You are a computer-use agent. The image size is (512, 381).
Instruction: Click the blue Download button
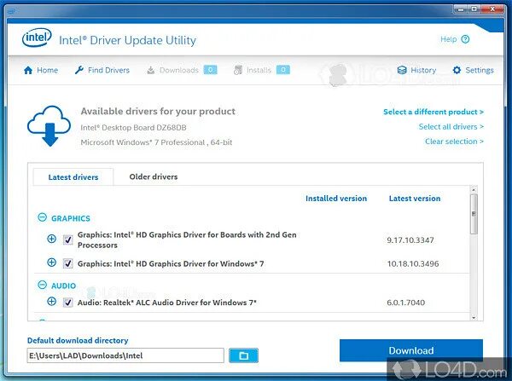411,350
